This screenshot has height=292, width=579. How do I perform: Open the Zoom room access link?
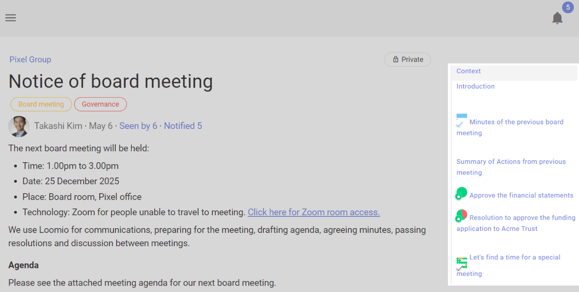click(314, 212)
